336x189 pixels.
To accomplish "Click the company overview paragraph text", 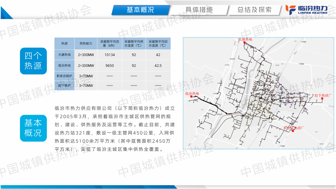I will pos(114,129).
